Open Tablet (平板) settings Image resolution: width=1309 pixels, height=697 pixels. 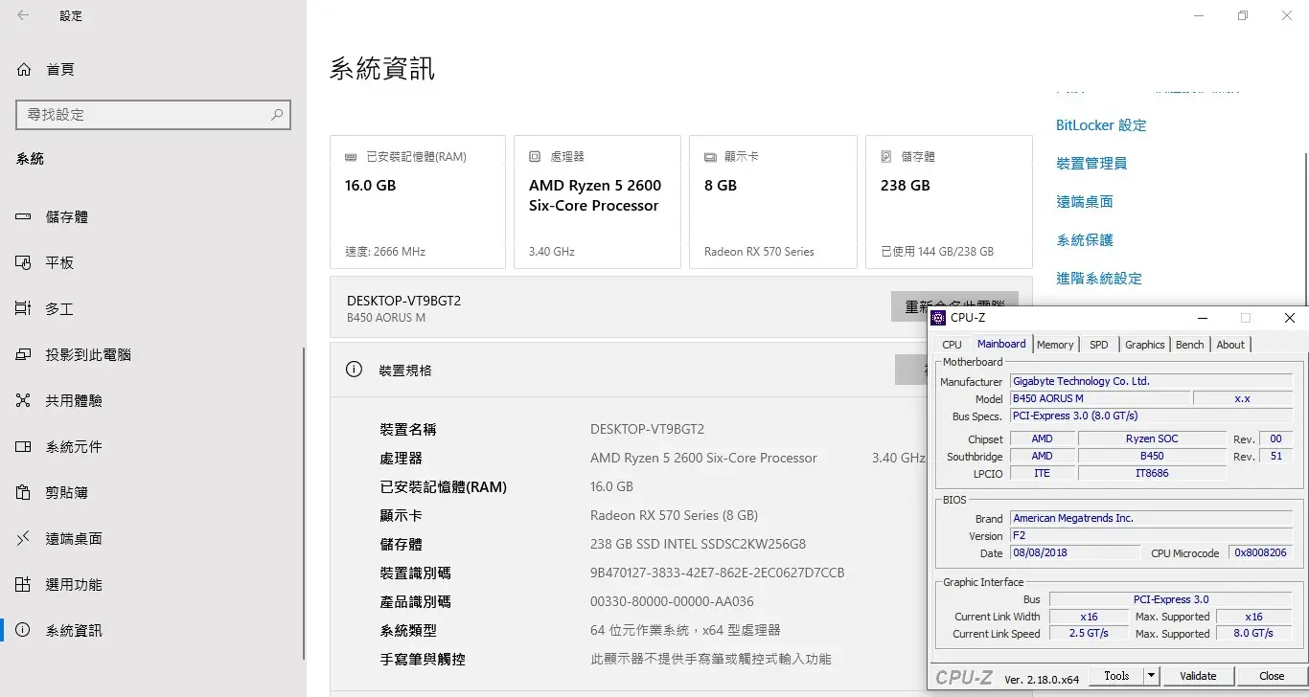tap(59, 263)
